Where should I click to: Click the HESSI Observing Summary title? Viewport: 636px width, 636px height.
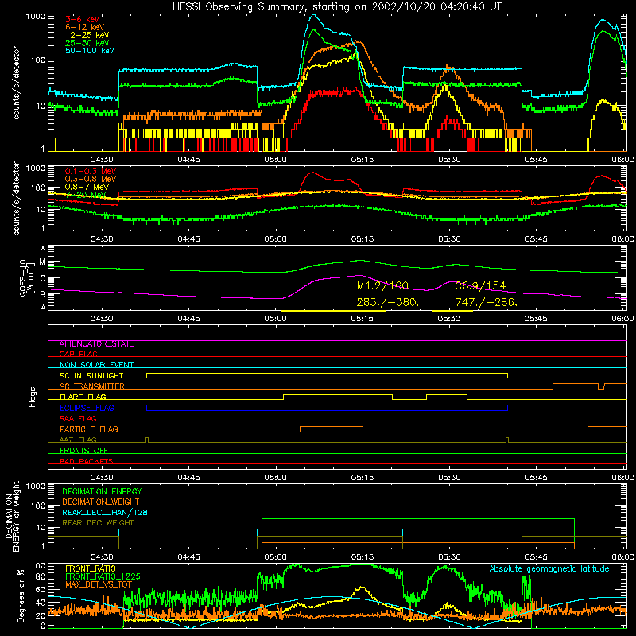click(336, 7)
